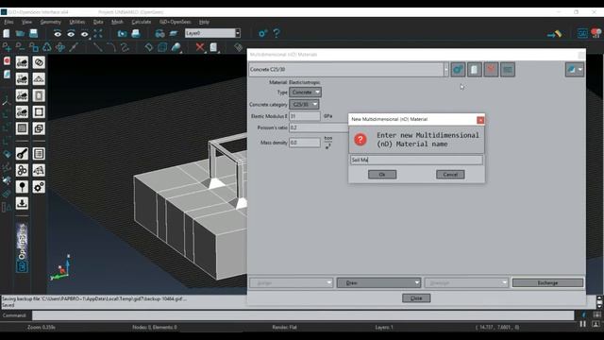The image size is (604, 340).
Task: Open the Unassign dropdown at the bottom
Action: point(466,283)
